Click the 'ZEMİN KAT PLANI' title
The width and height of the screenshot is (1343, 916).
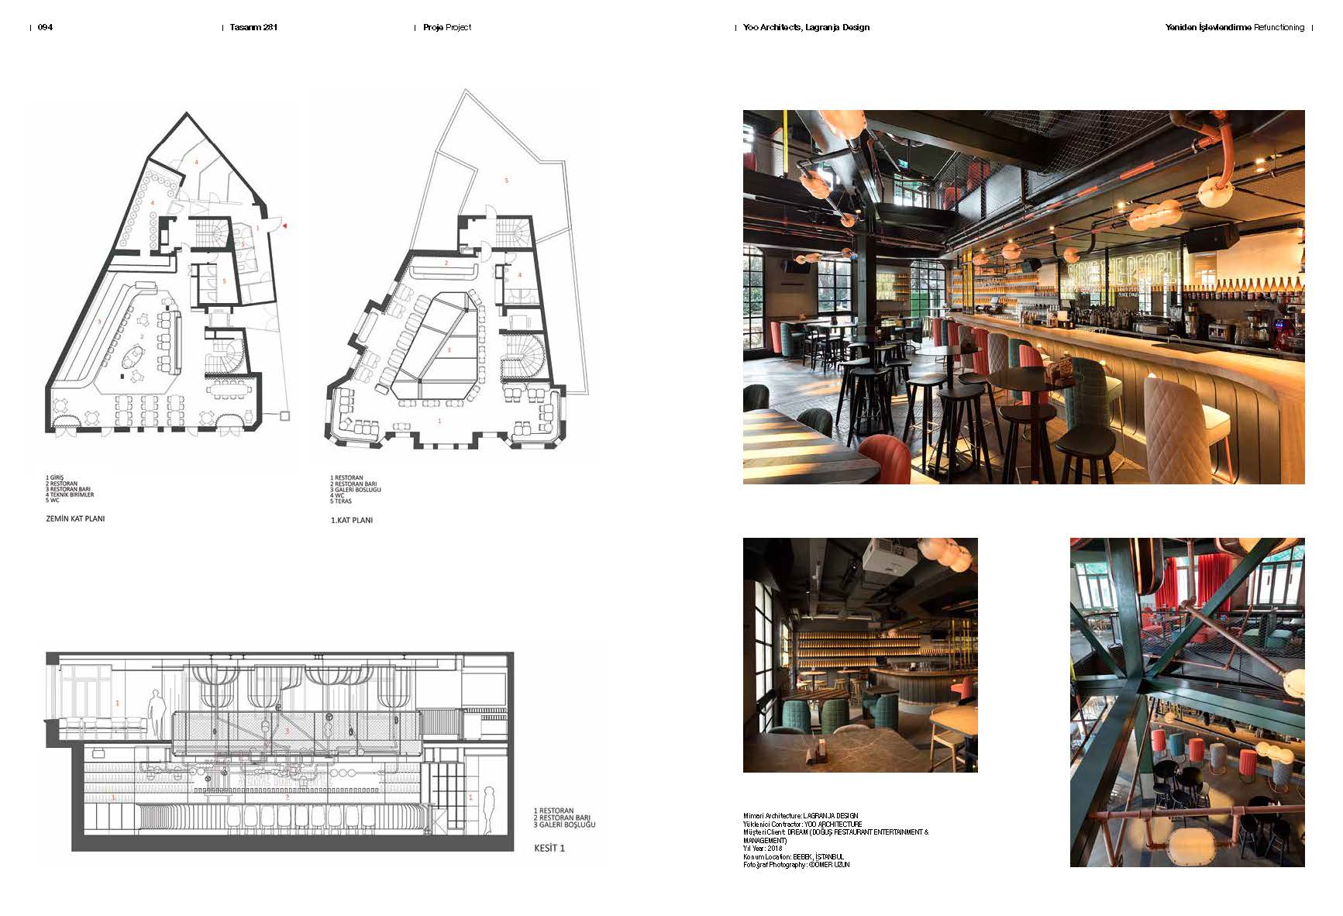coord(75,518)
